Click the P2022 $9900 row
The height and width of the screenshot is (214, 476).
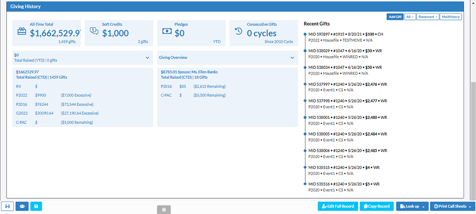pyautogui.click(x=54, y=96)
